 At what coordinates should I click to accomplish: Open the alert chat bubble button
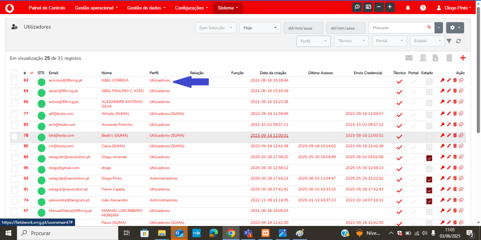pyautogui.click(x=357, y=7)
